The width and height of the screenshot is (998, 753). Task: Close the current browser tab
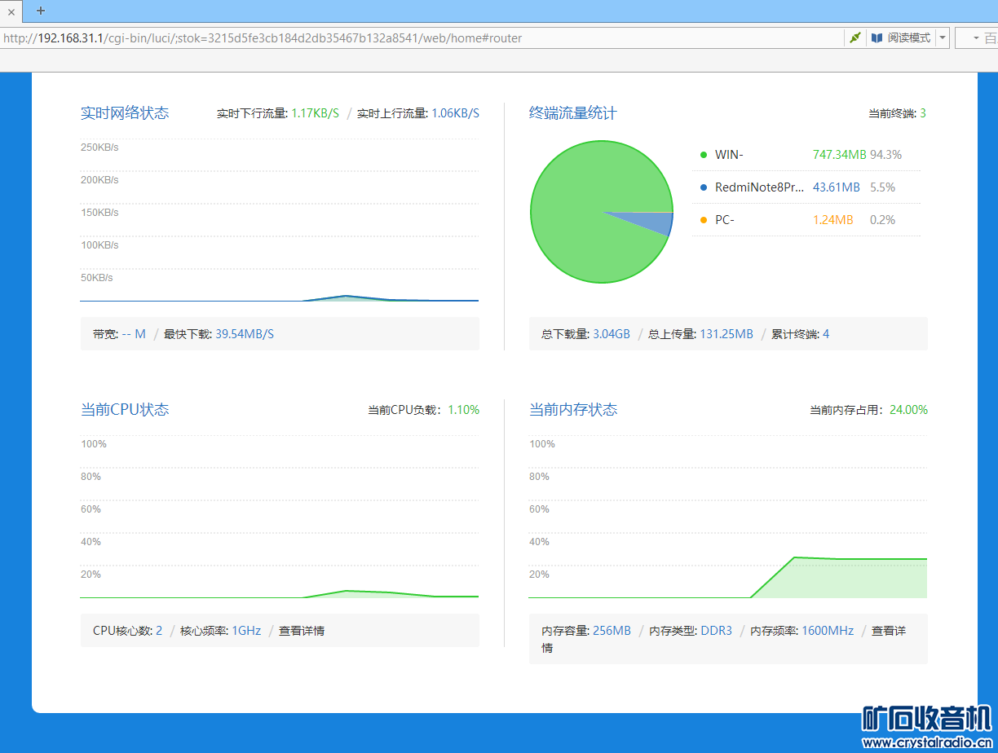[11, 11]
